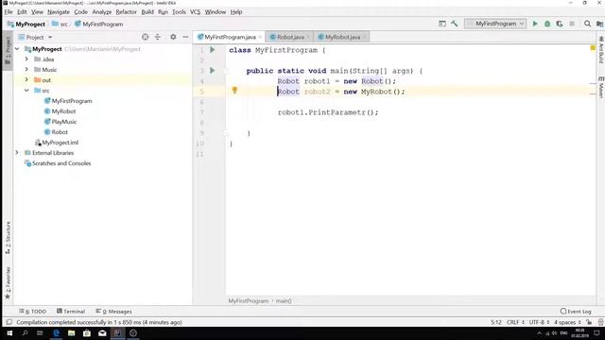This screenshot has width=605, height=340.
Task: Click run gutter arrow beside main method
Action: pos(212,71)
